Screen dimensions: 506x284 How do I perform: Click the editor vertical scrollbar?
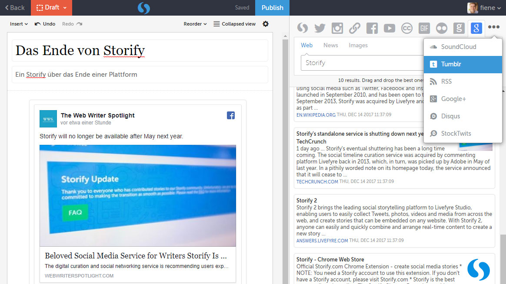[x=285, y=161]
